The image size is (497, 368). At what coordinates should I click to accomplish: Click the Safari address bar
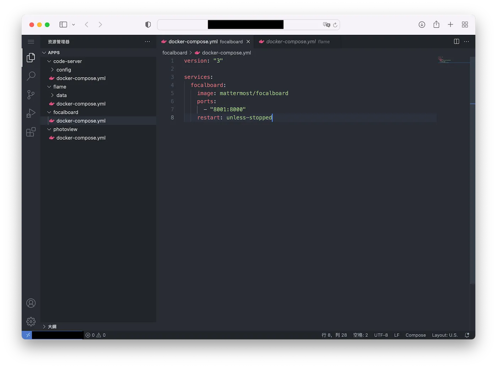[245, 24]
